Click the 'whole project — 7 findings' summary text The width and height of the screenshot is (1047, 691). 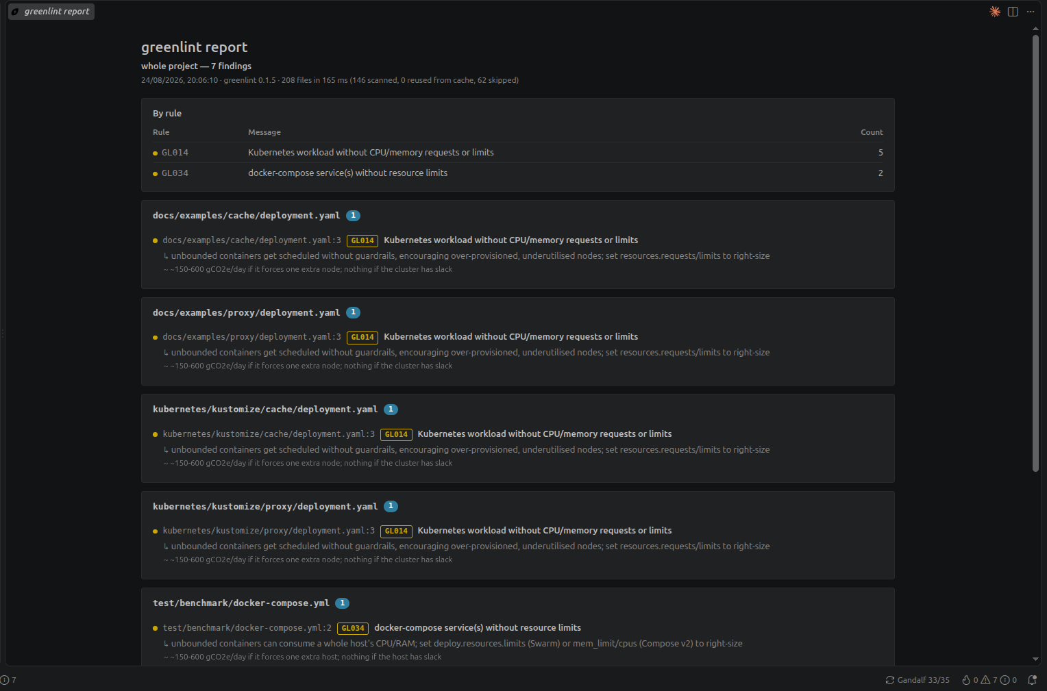click(x=196, y=66)
